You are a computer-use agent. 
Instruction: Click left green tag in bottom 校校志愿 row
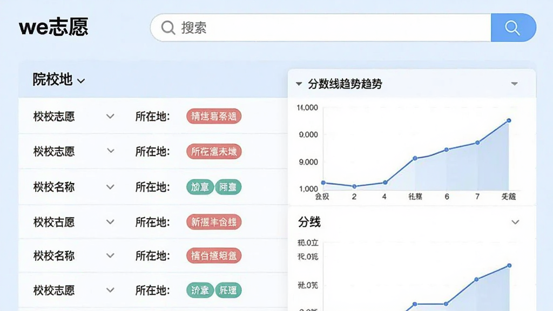pos(200,290)
